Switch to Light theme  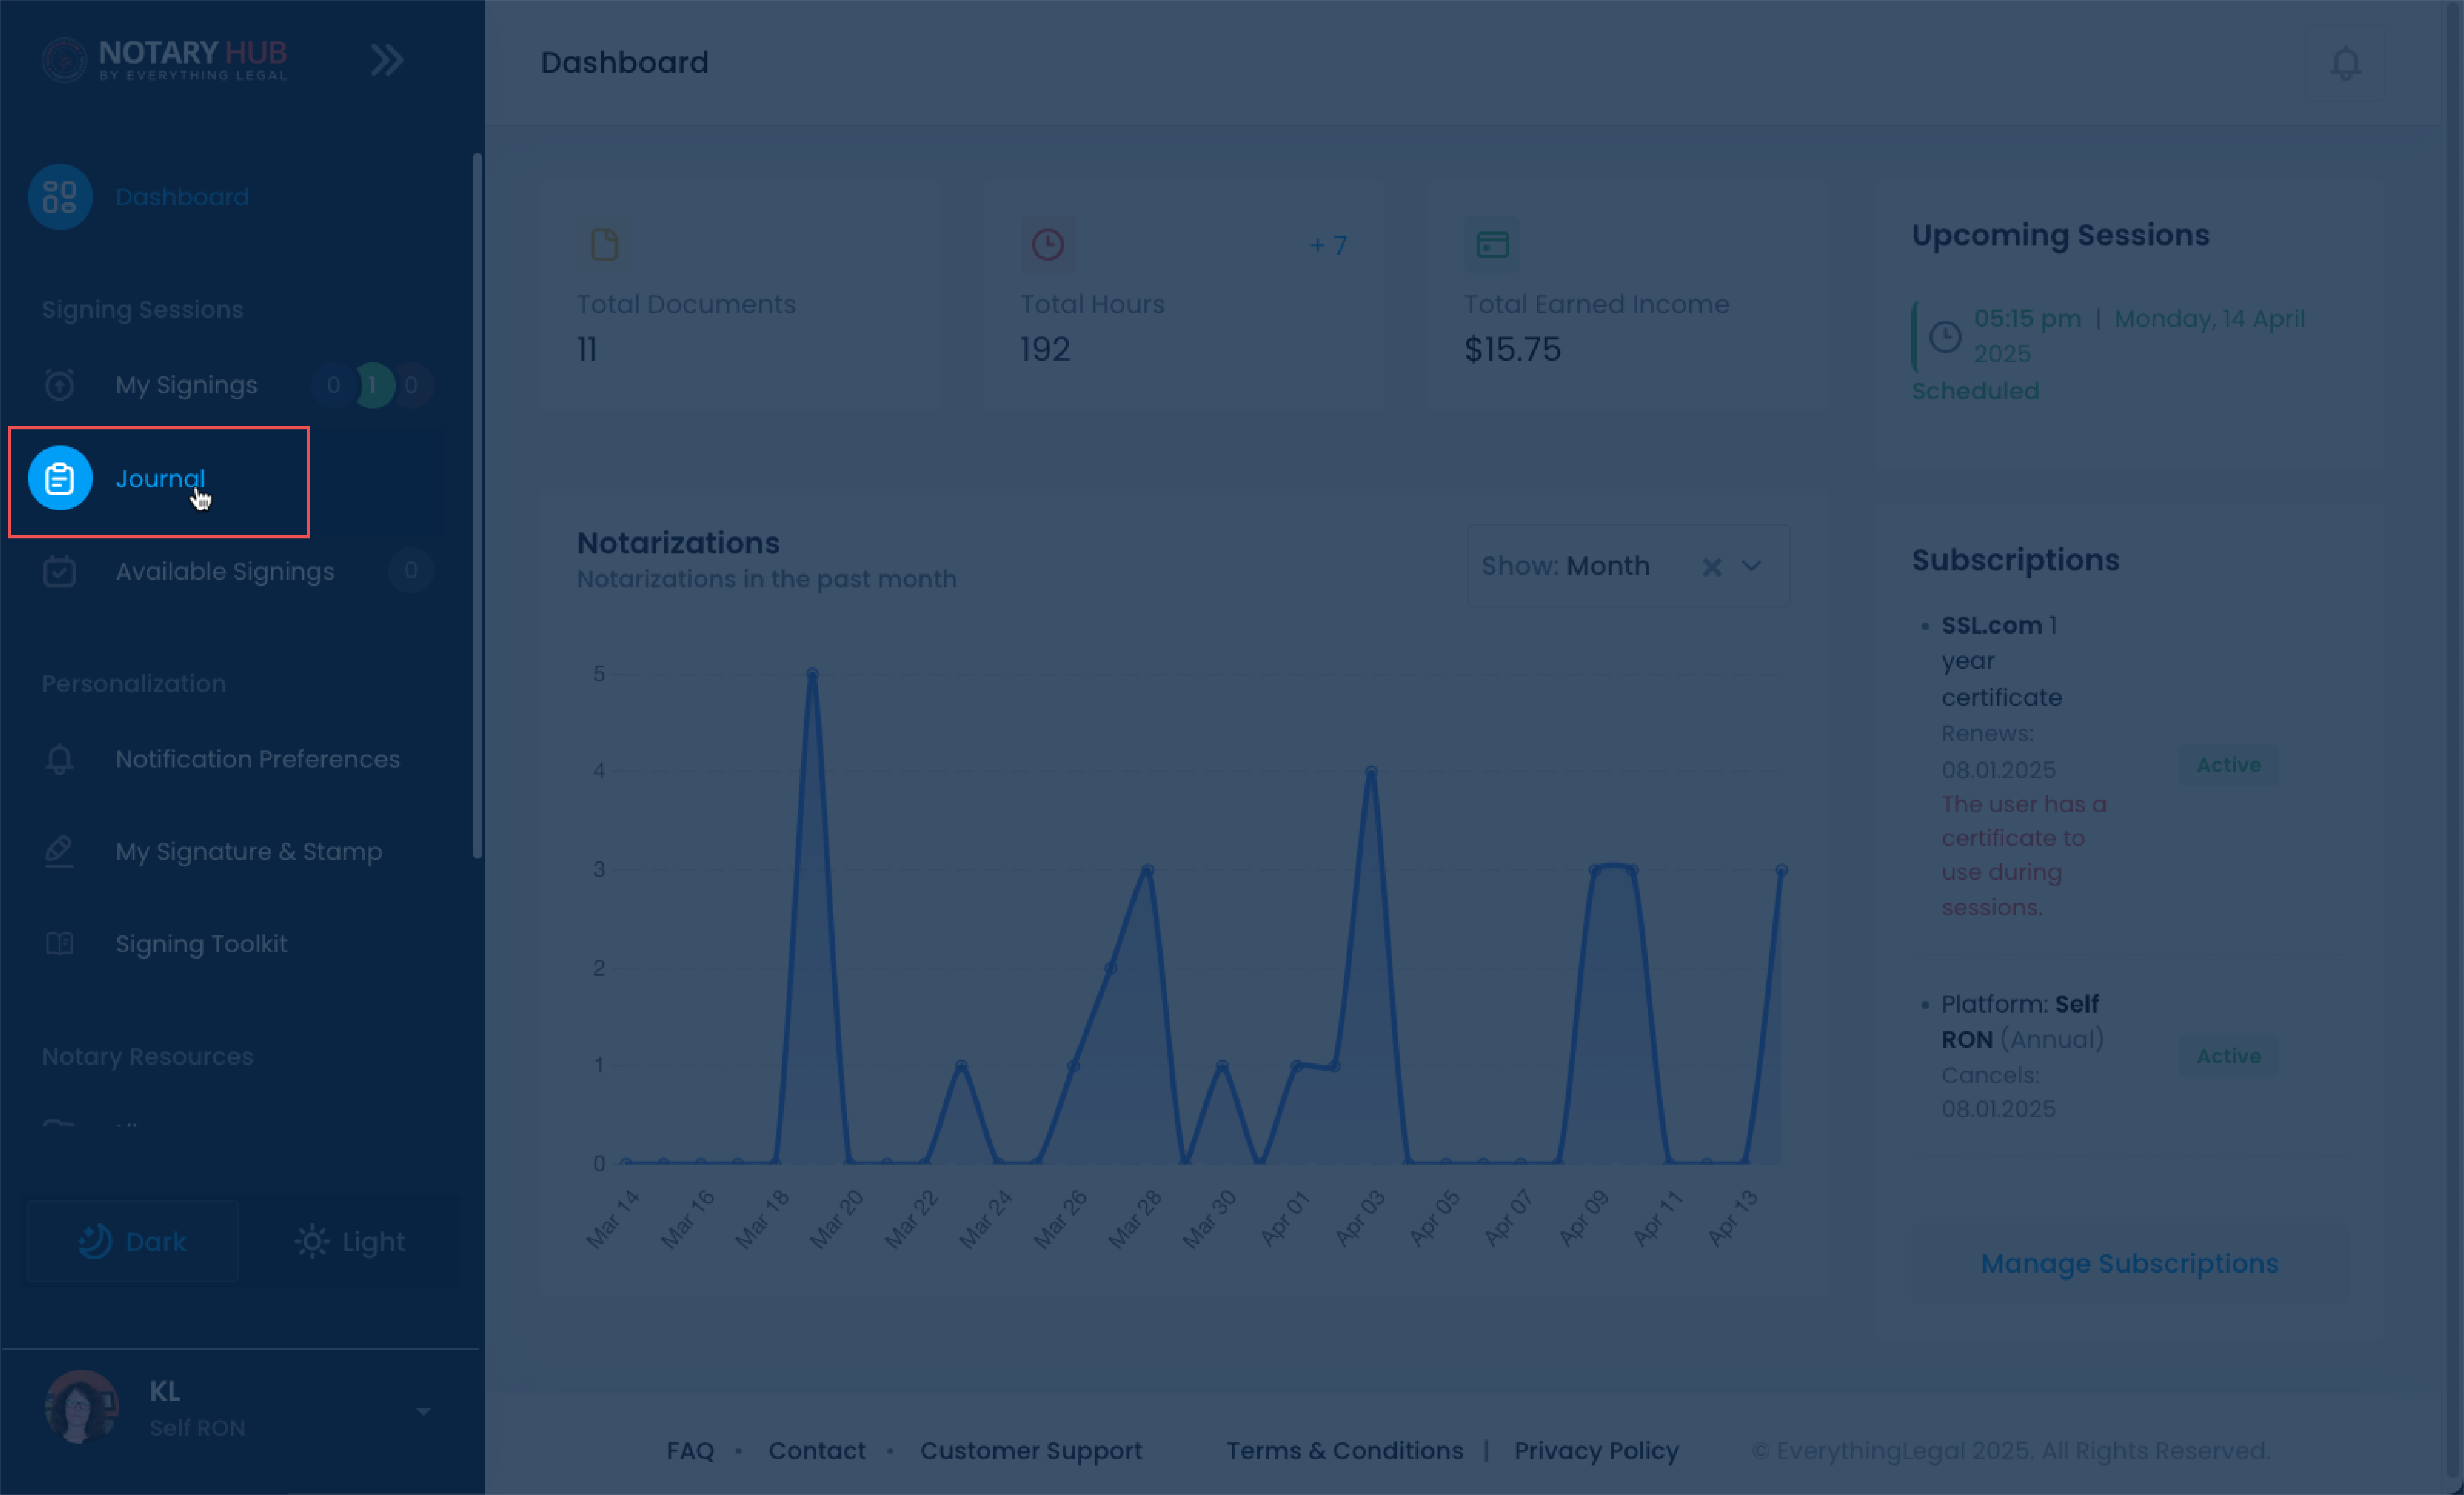[350, 1242]
